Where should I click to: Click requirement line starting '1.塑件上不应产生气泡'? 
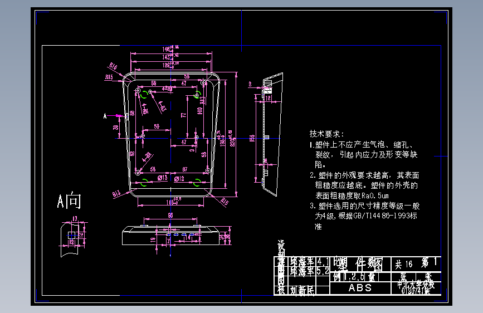(362, 144)
